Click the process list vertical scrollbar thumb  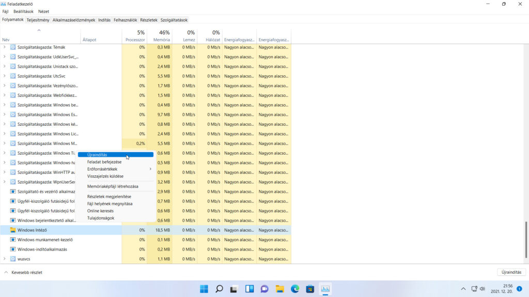click(x=526, y=239)
